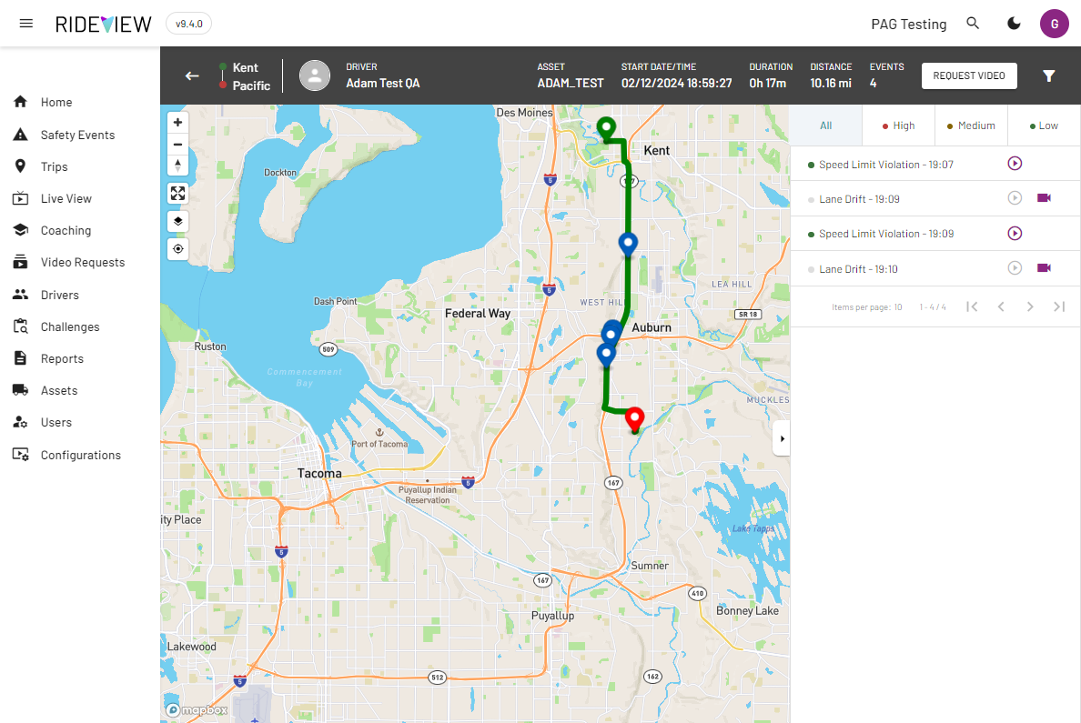Click the RideView logo
Image resolution: width=1081 pixels, height=723 pixels.
tap(104, 25)
